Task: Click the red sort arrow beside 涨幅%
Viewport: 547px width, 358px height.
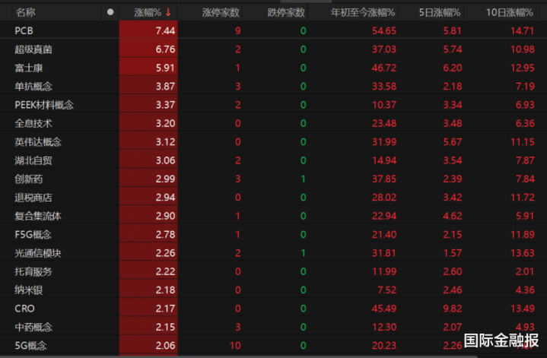Action: coord(168,13)
